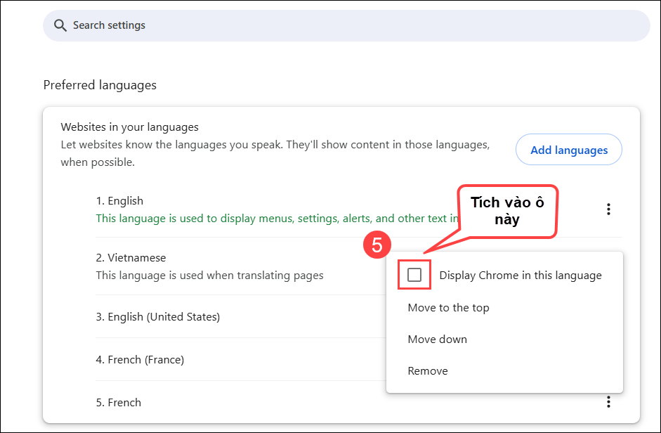Image resolution: width=661 pixels, height=433 pixels.
Task: Select "Move down" in the context menu
Action: click(x=437, y=340)
